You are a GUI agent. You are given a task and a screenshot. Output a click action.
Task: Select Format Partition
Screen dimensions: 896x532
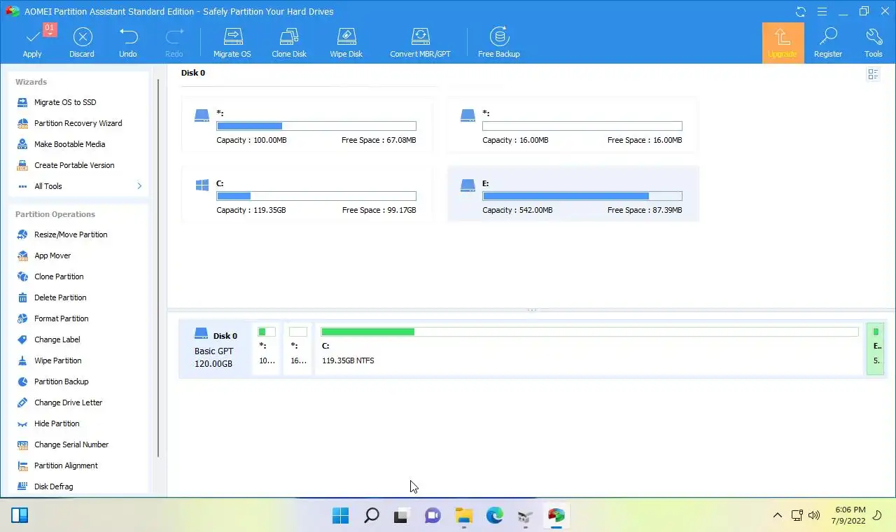[x=61, y=318]
